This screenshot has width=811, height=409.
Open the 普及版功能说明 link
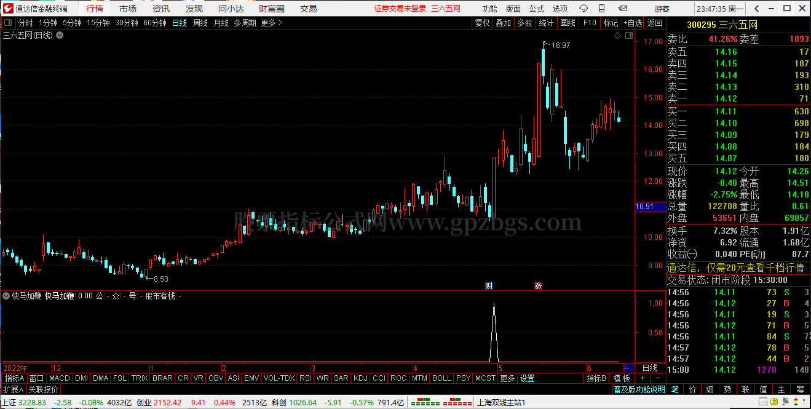pos(639,389)
